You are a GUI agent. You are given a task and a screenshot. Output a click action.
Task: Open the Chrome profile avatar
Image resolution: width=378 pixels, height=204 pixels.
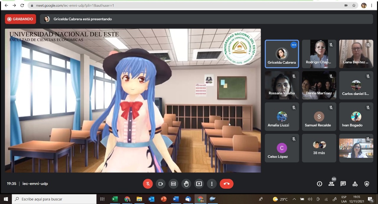pyautogui.click(x=364, y=5)
